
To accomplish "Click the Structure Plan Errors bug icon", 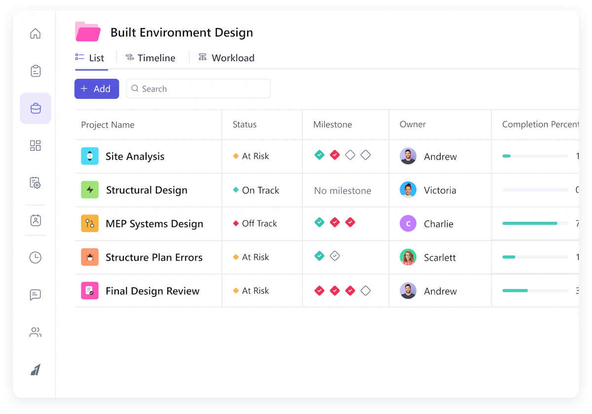I will coord(90,257).
